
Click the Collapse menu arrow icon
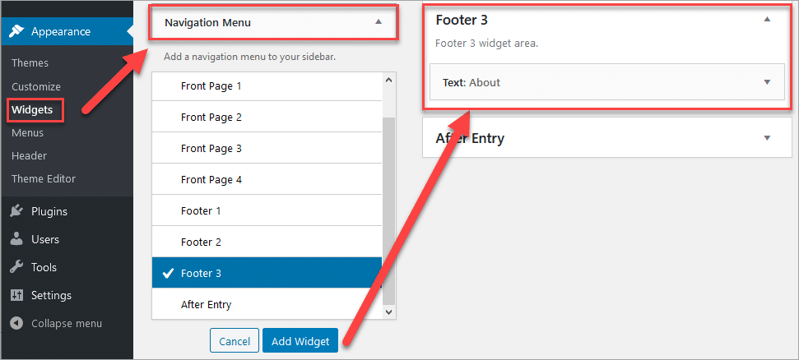[x=16, y=323]
